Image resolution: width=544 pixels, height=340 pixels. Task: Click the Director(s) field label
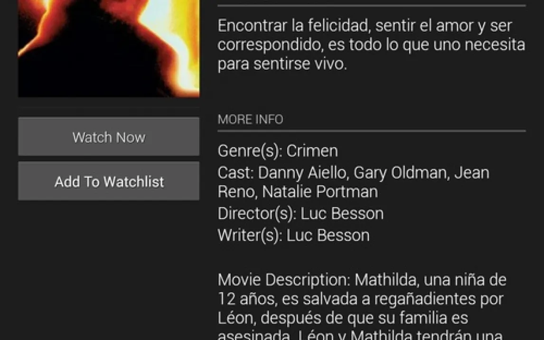[257, 214]
